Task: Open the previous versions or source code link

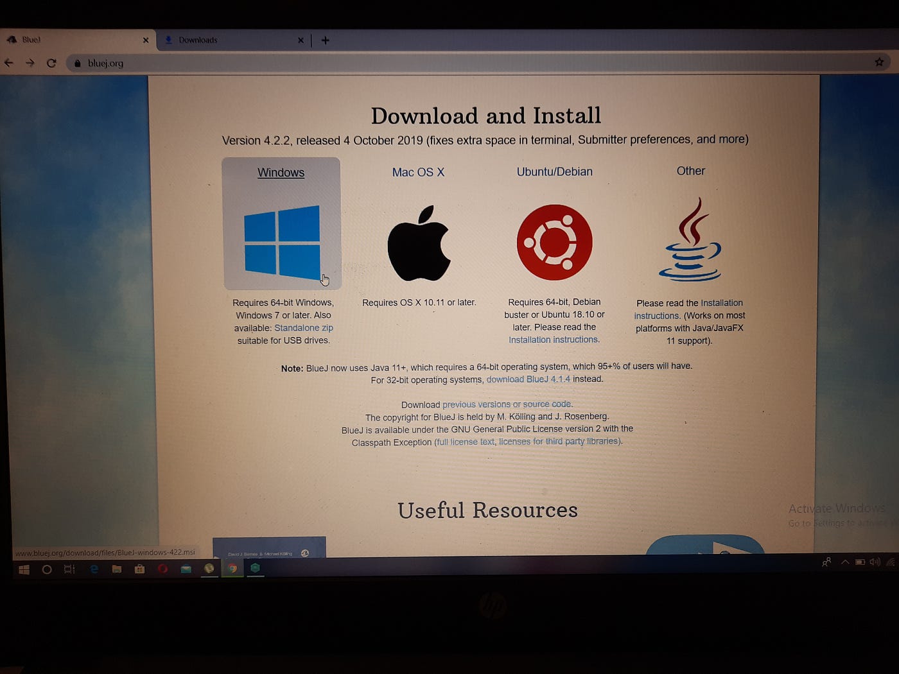Action: (507, 404)
